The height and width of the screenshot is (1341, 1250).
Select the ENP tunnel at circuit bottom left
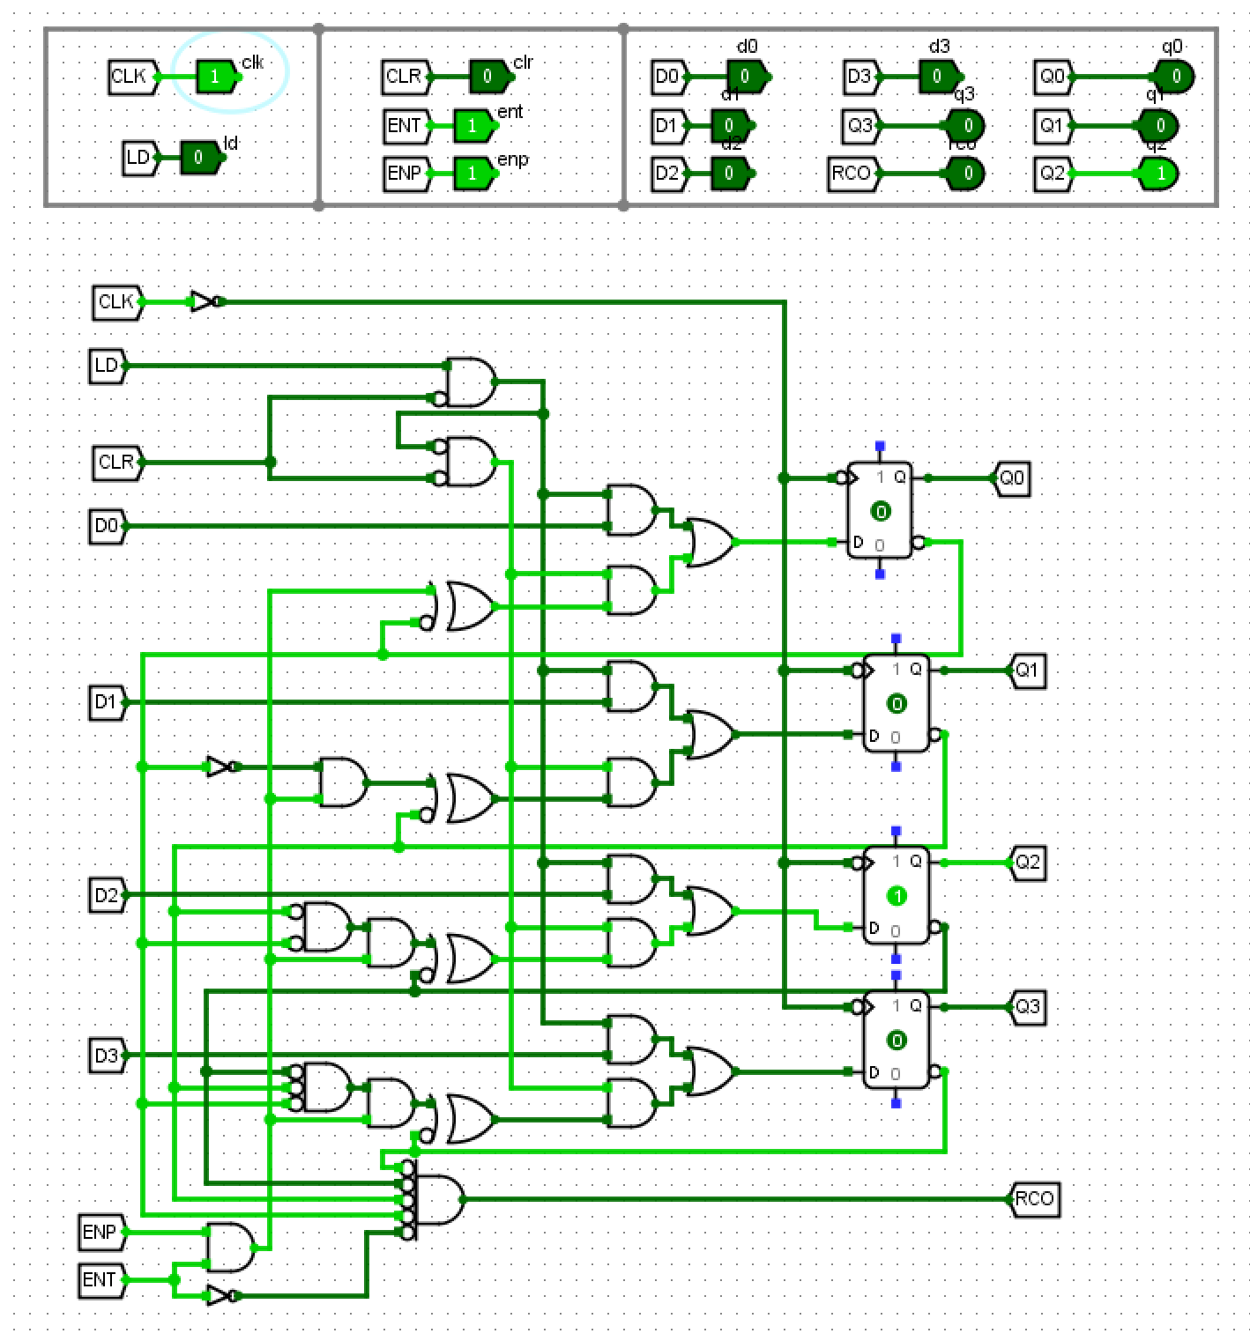[102, 1231]
